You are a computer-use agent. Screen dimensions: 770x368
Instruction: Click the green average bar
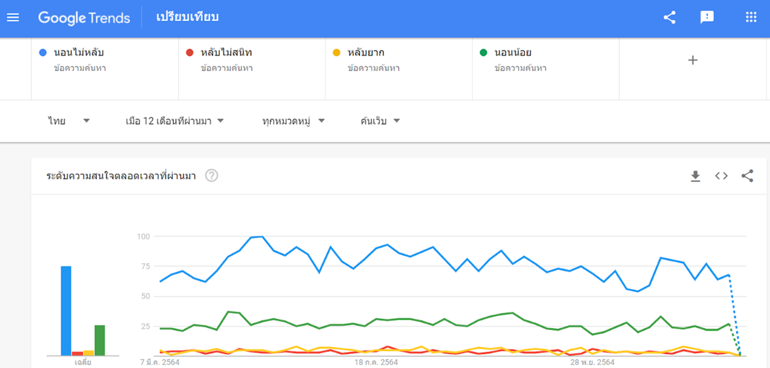pyautogui.click(x=100, y=340)
